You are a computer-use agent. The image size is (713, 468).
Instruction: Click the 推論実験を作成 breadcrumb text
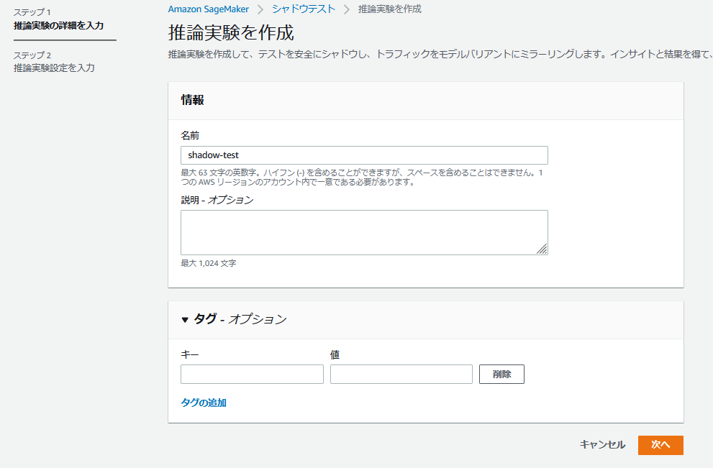(x=390, y=9)
